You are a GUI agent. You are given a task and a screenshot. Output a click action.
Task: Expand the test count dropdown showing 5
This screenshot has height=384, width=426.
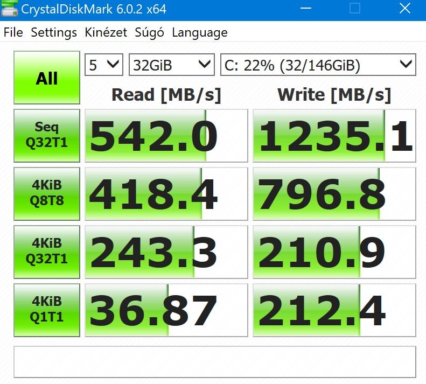coord(104,65)
